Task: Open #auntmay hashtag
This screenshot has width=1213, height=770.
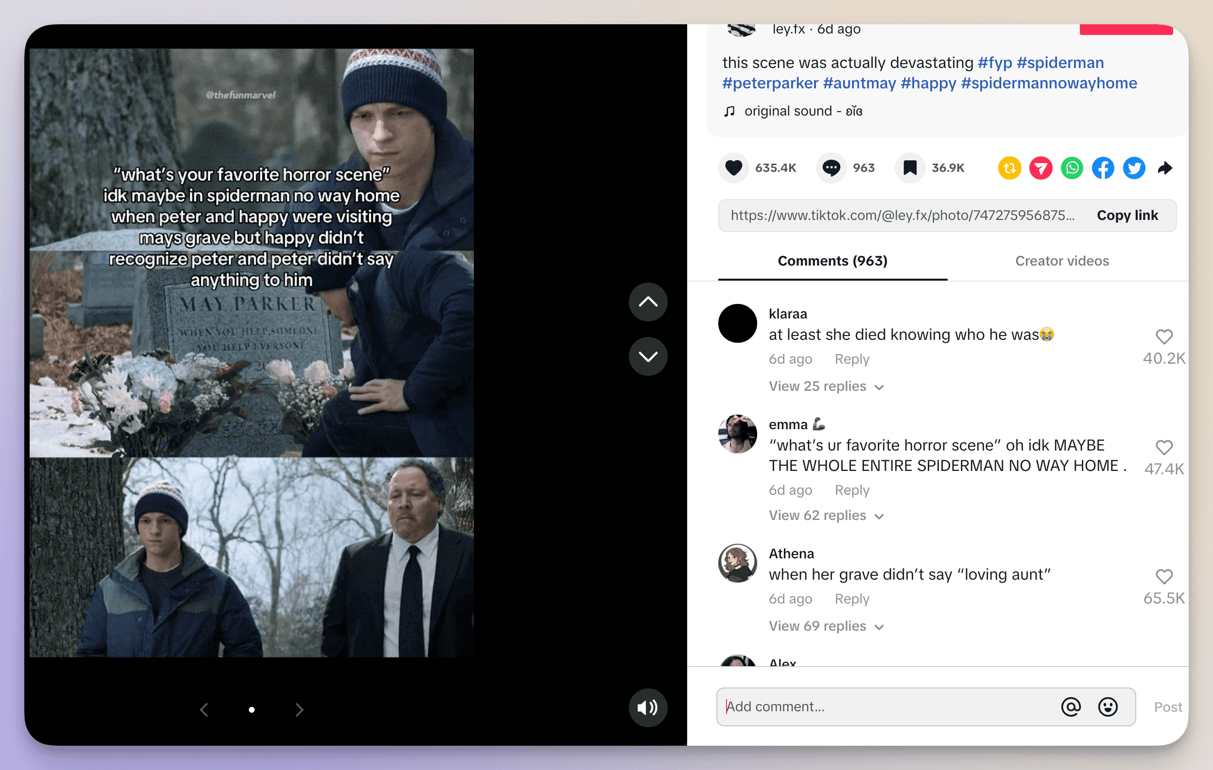Action: click(859, 83)
